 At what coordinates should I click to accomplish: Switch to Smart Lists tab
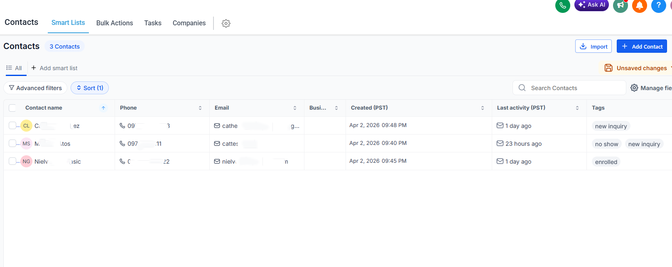[68, 23]
